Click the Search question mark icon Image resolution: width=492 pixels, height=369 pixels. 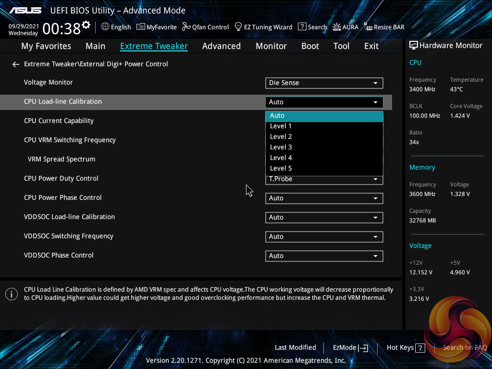[x=302, y=27]
